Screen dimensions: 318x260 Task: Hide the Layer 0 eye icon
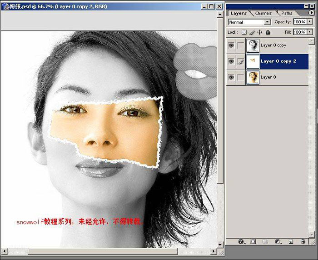tap(231, 77)
